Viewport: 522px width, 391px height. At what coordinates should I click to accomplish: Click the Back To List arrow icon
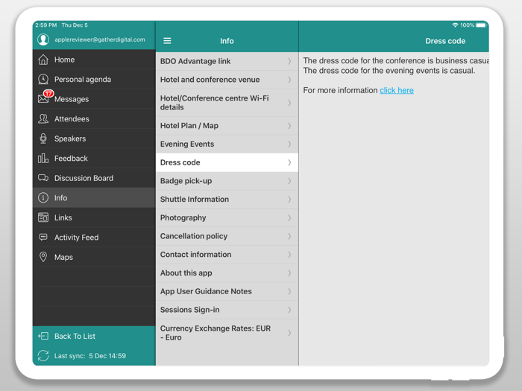point(43,336)
